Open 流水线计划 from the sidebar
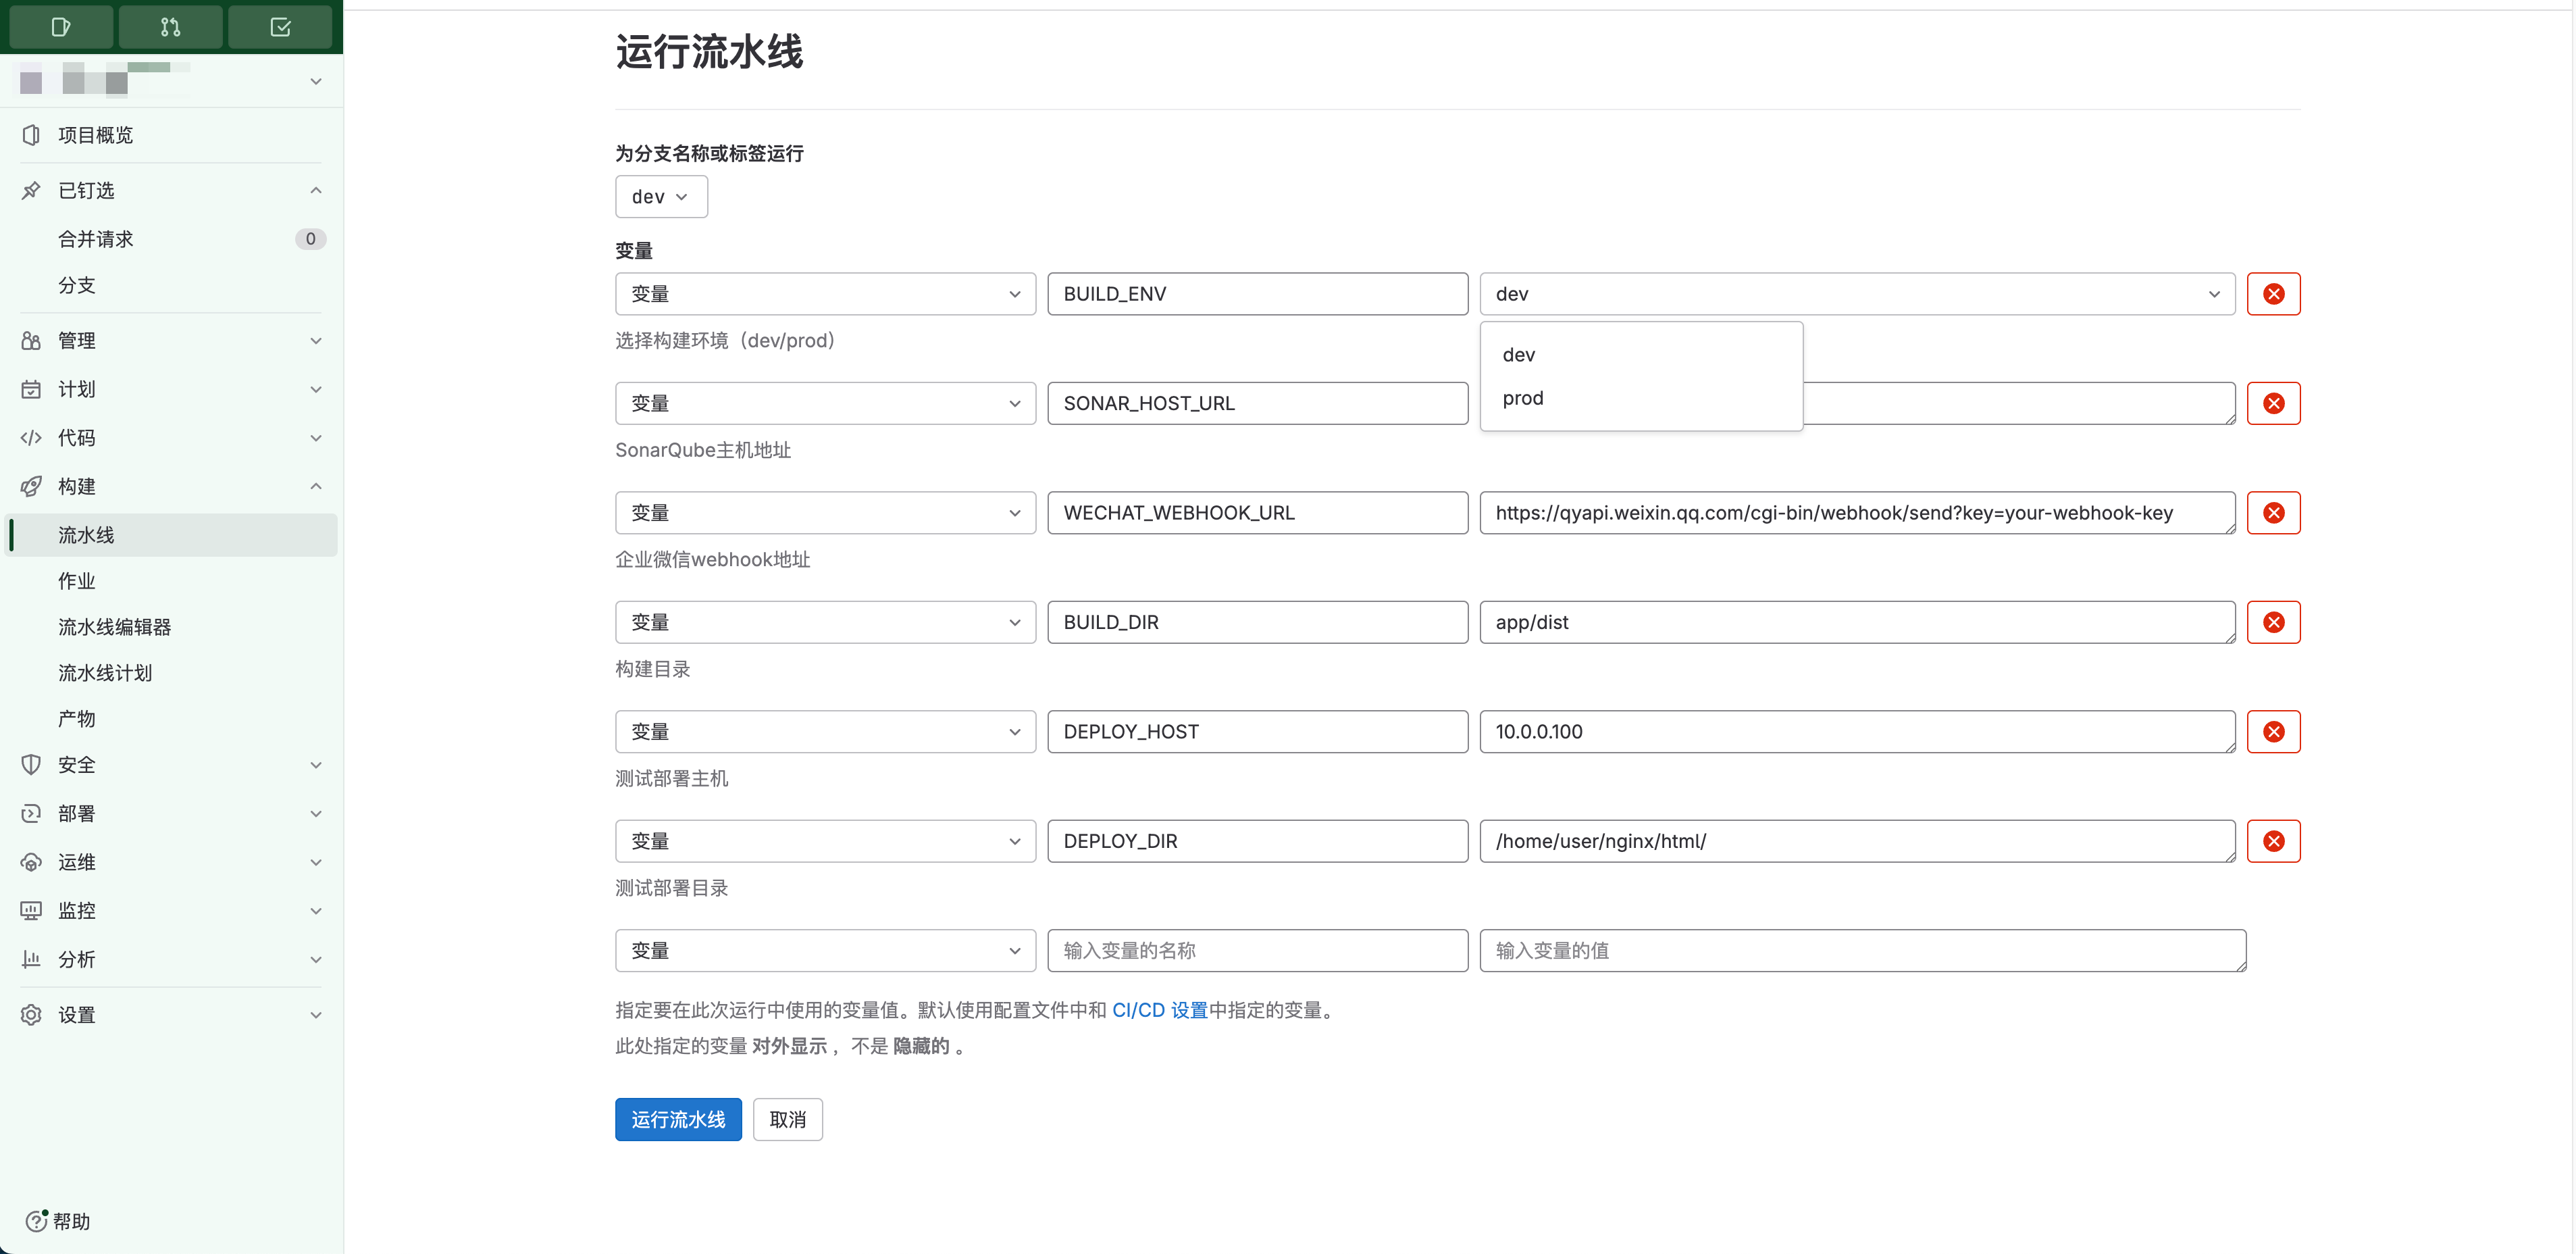This screenshot has width=2576, height=1254. click(x=104, y=672)
